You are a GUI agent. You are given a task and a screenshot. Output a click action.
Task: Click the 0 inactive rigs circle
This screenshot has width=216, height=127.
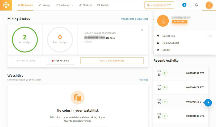click(60, 39)
